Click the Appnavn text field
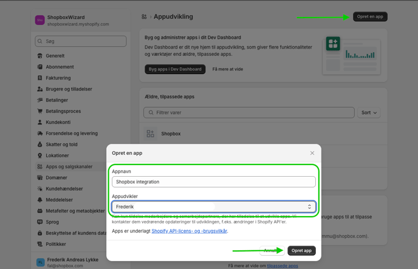418x269 pixels. pyautogui.click(x=213, y=182)
